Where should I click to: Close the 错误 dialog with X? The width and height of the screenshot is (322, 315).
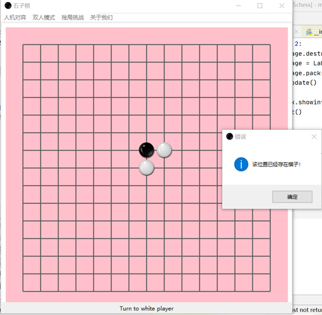(x=314, y=136)
